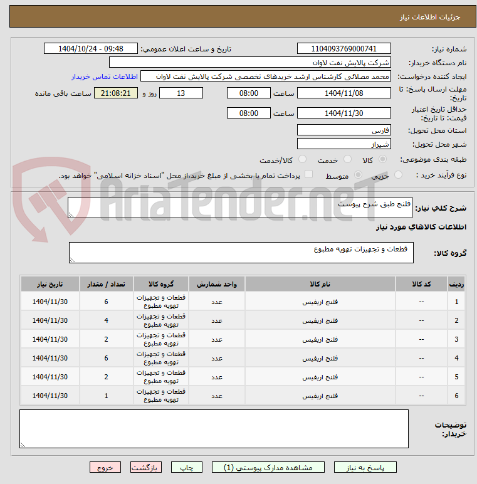Click the remaining days field showing 13

tap(181, 93)
